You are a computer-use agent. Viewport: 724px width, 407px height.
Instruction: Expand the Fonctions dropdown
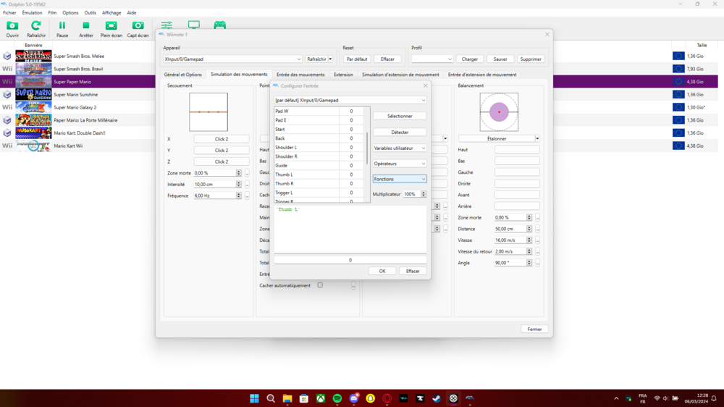coord(400,179)
